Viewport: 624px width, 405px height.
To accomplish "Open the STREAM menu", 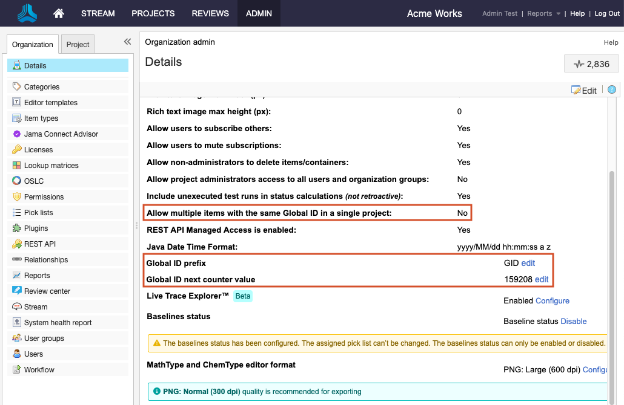I will (x=98, y=13).
